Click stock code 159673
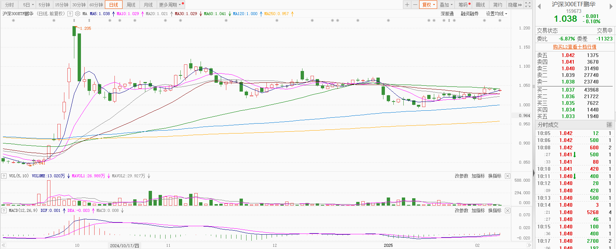616x249 pixels. point(574,11)
